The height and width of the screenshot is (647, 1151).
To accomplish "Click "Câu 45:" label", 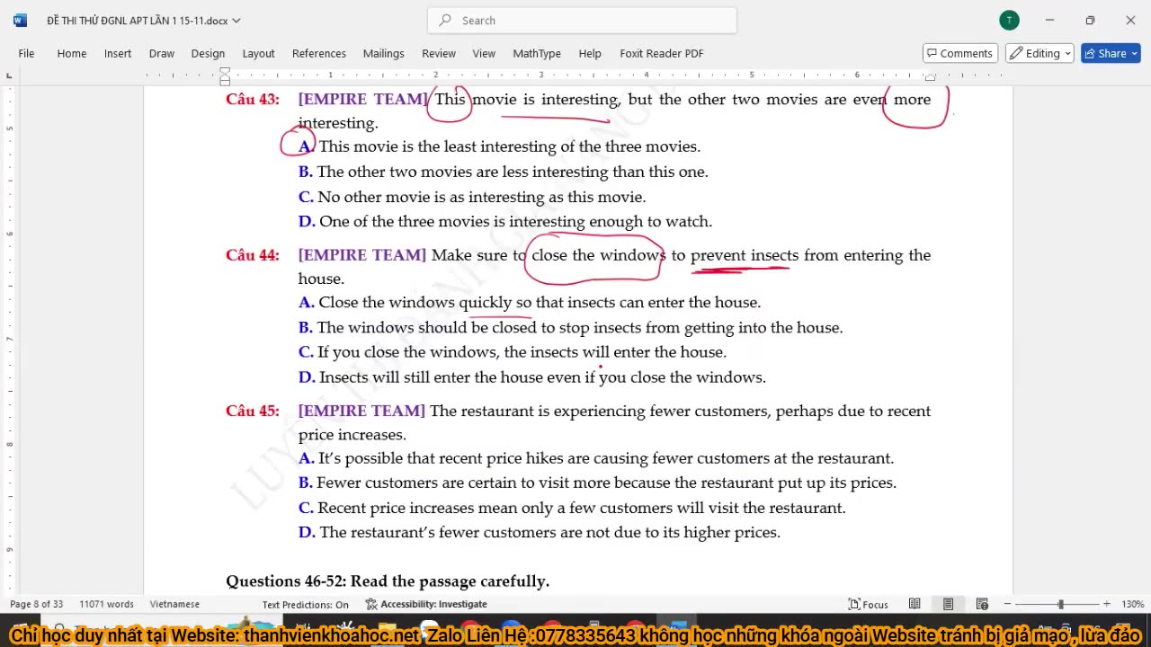I will click(x=253, y=411).
